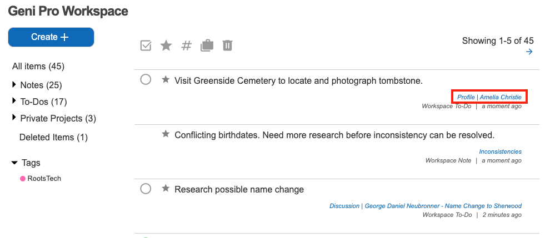
Task: Open the Amelia Christie profile link
Action: tap(501, 97)
